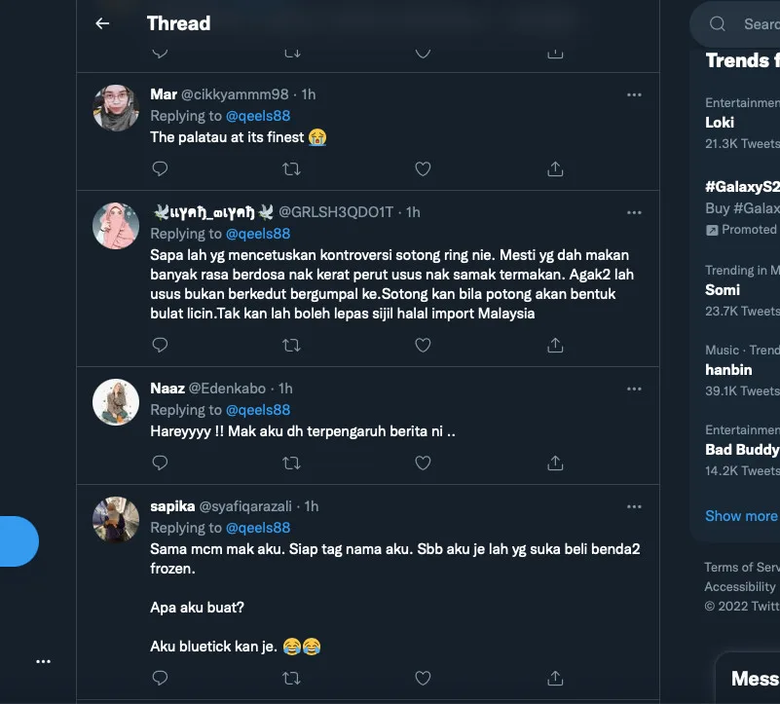Share Mar's palatau tweet

[x=555, y=168]
